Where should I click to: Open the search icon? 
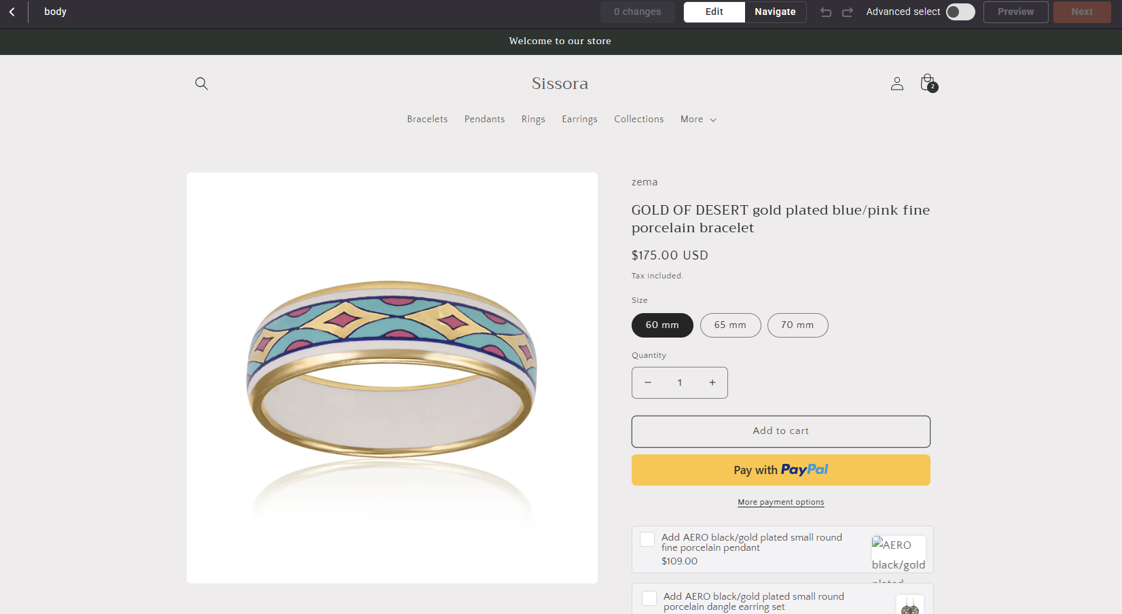[201, 84]
